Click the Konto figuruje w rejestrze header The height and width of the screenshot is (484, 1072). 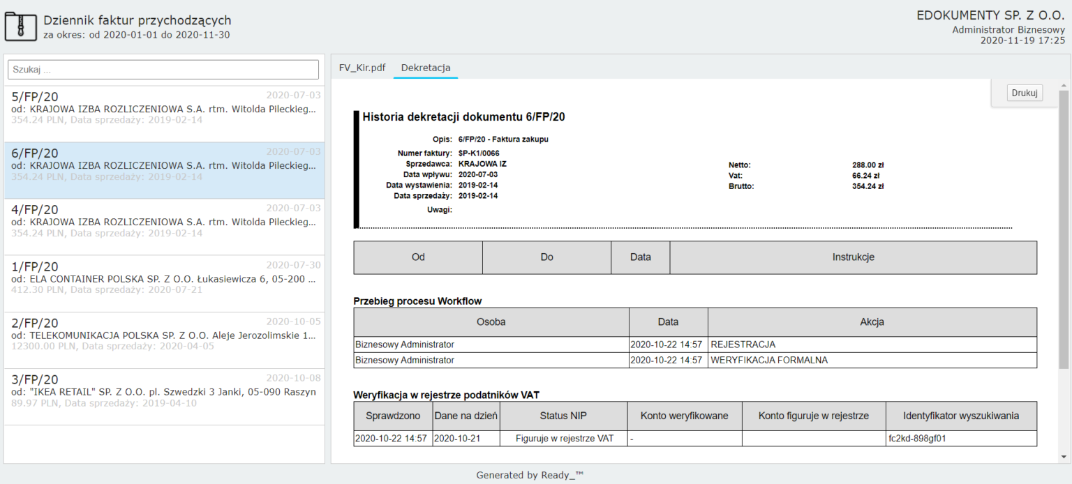click(x=814, y=416)
